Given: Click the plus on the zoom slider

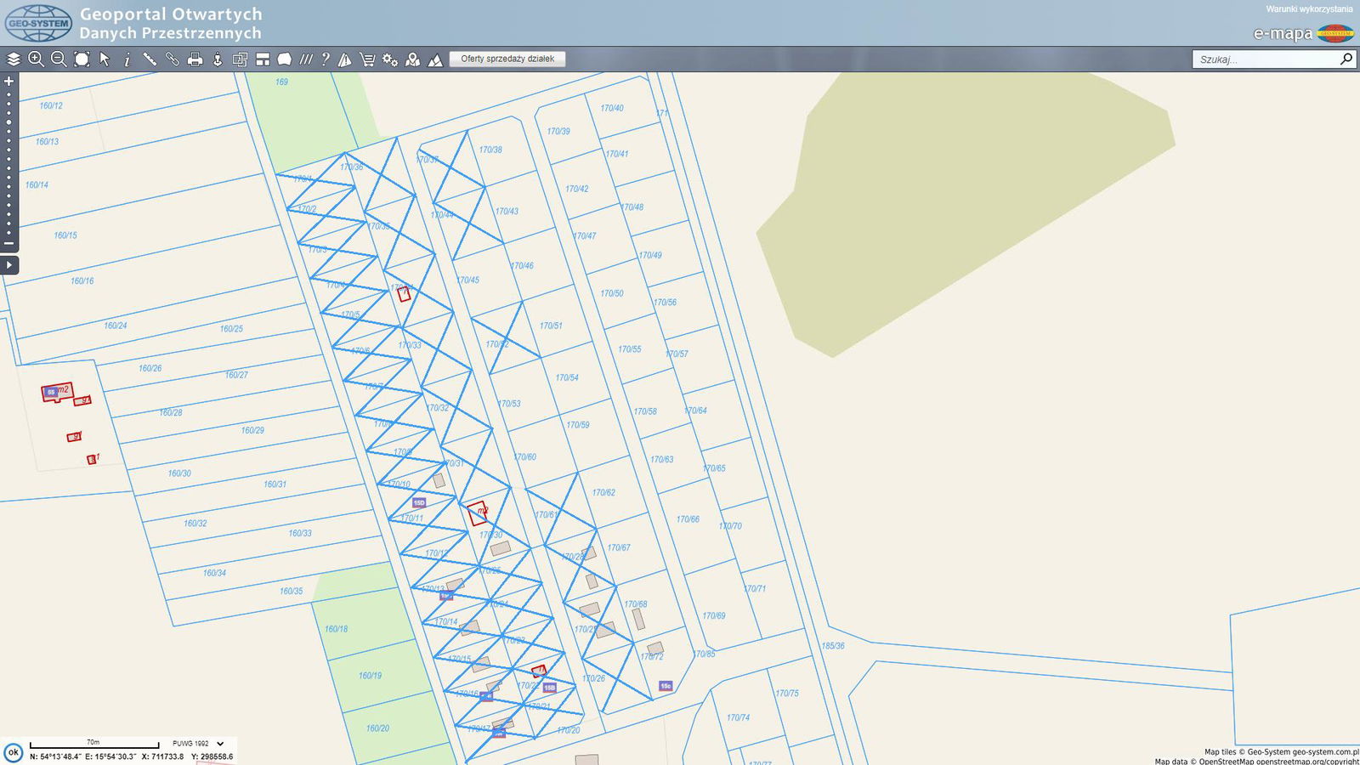Looking at the screenshot, I should coord(9,82).
